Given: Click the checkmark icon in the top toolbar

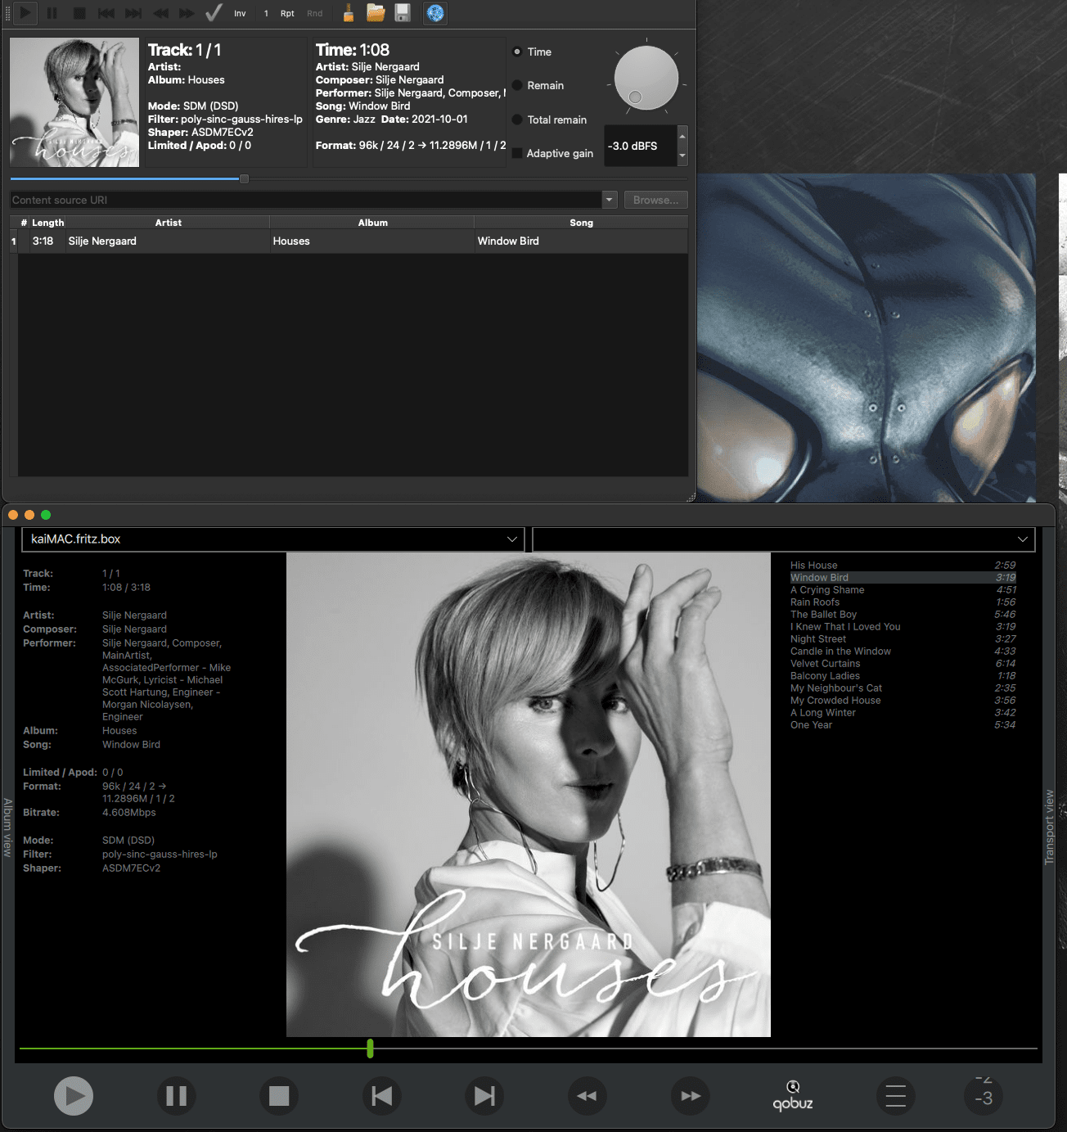Looking at the screenshot, I should (214, 13).
